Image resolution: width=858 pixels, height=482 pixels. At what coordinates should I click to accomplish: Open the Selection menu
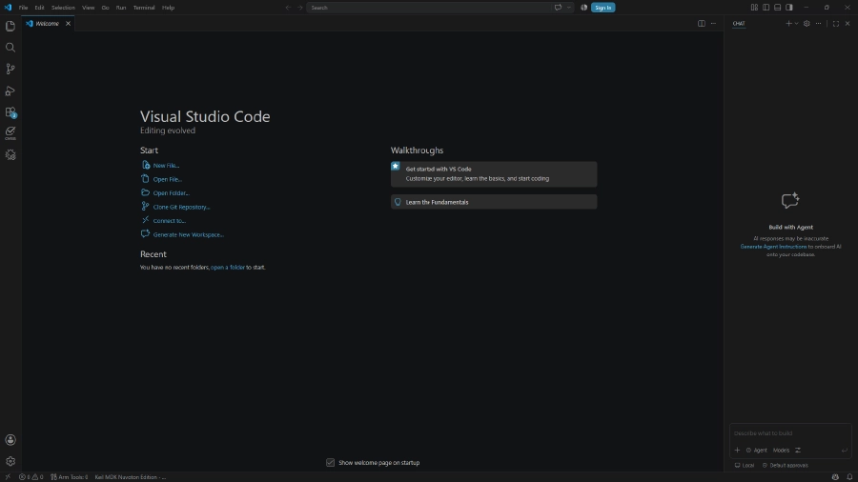click(63, 8)
